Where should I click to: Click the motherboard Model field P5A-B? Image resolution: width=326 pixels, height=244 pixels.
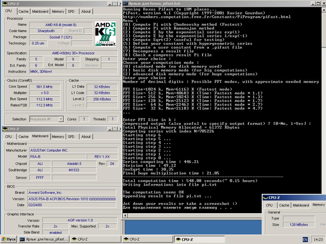point(58,156)
